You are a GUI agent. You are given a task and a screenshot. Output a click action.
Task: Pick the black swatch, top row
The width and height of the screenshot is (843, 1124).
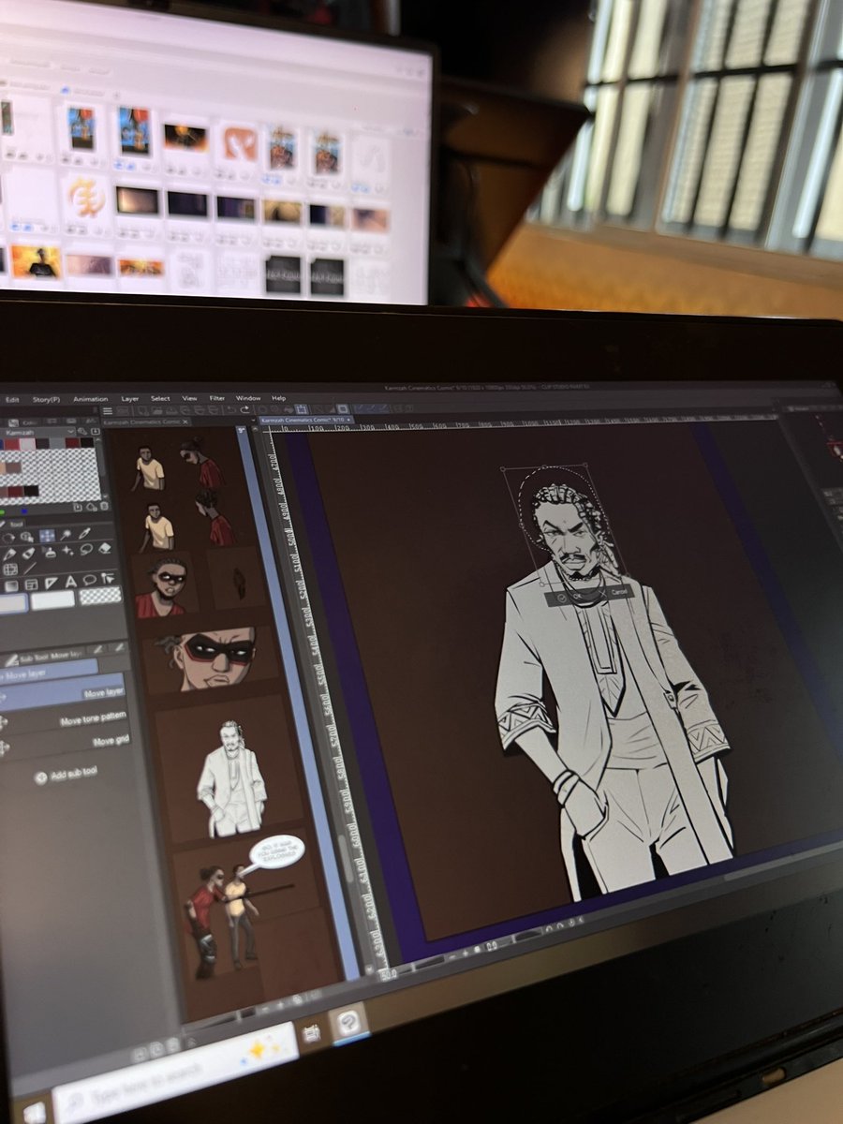pos(86,442)
